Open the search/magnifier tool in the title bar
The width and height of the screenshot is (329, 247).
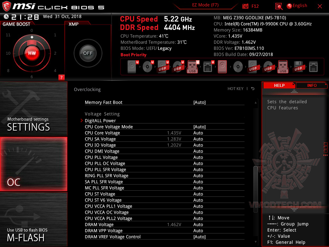point(279,6)
